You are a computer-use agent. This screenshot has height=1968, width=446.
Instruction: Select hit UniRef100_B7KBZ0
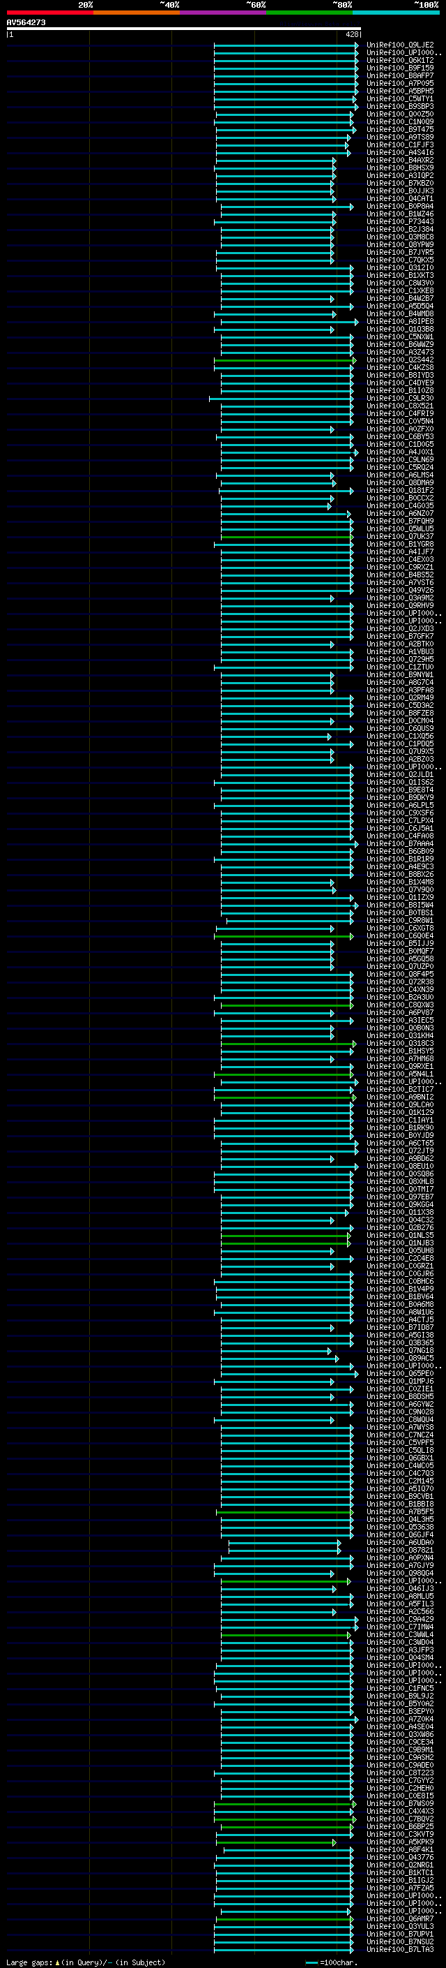point(399,184)
